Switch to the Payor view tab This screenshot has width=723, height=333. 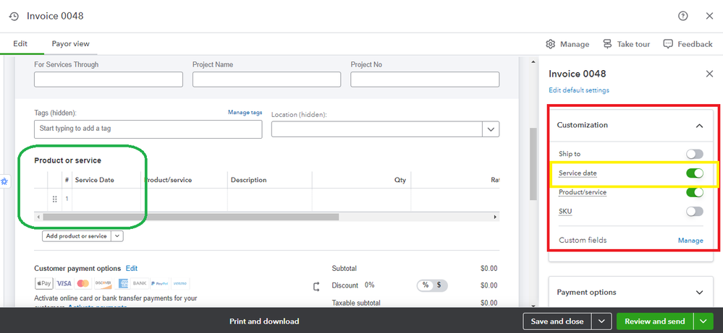(70, 44)
